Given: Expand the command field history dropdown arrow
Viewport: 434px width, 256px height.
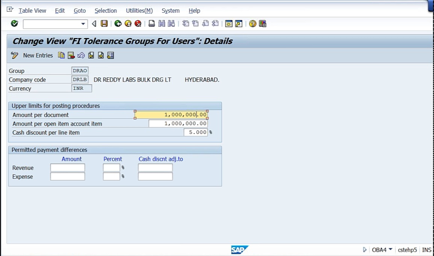Looking at the screenshot, I should point(83,24).
